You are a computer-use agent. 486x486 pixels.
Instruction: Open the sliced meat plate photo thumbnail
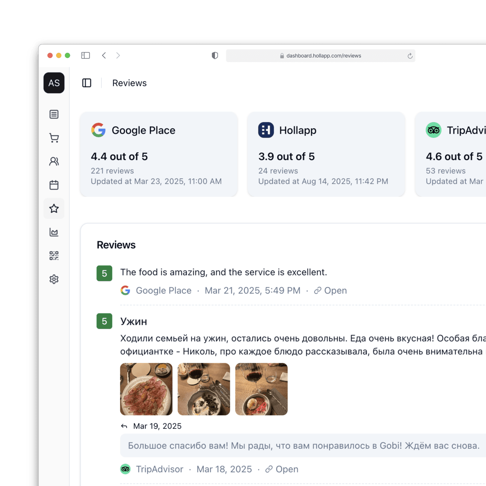point(146,389)
